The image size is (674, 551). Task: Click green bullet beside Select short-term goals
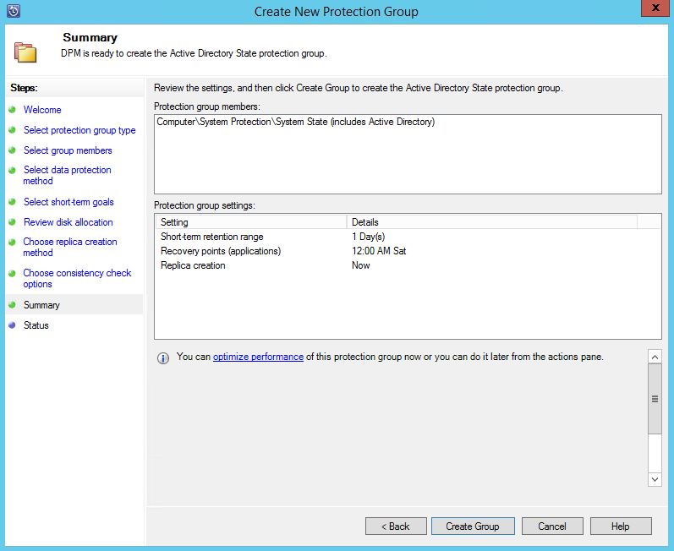[12, 201]
